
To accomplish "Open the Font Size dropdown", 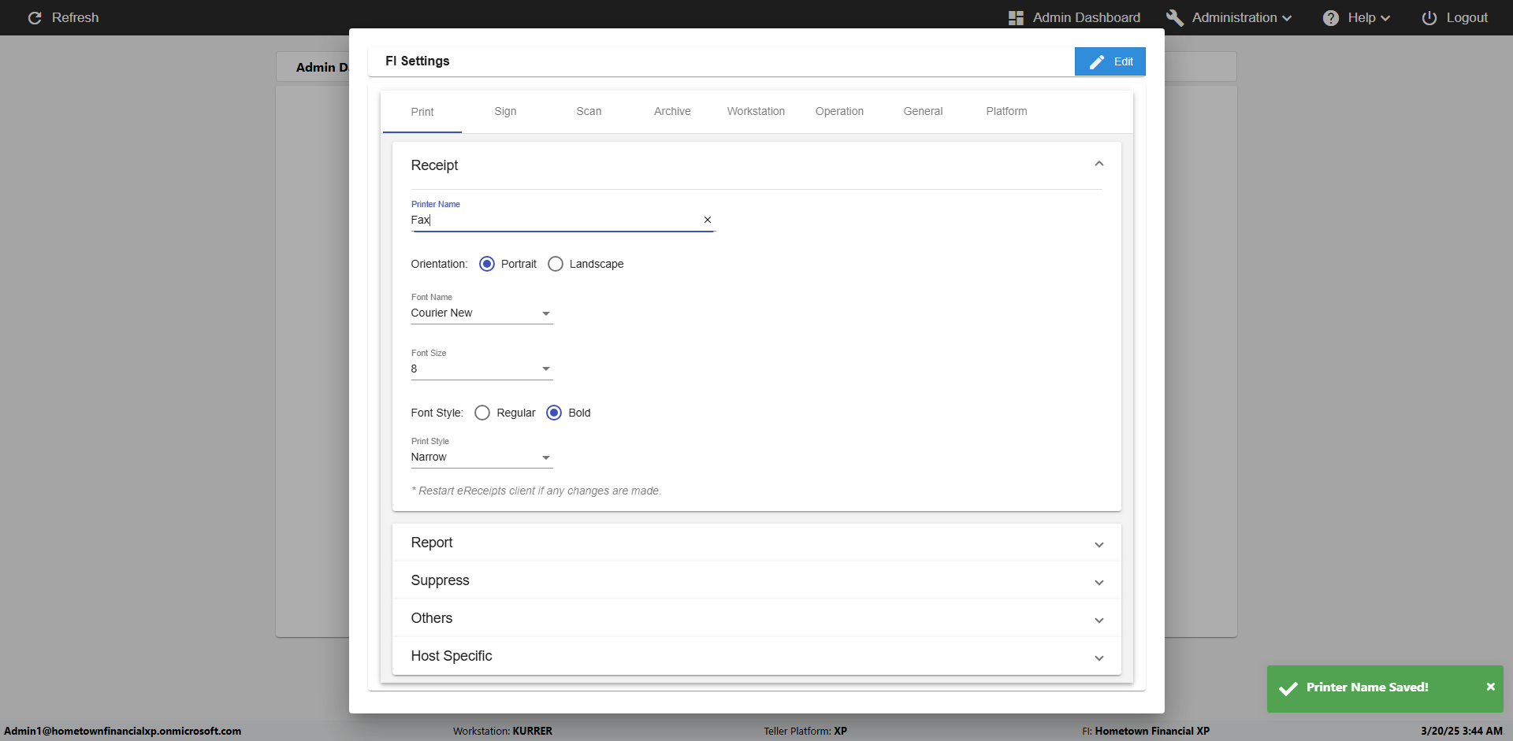I will (481, 369).
